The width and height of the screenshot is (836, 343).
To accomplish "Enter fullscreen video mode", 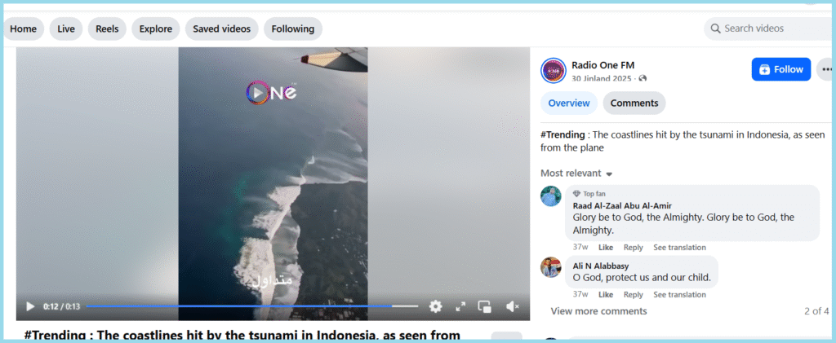I will pos(460,306).
